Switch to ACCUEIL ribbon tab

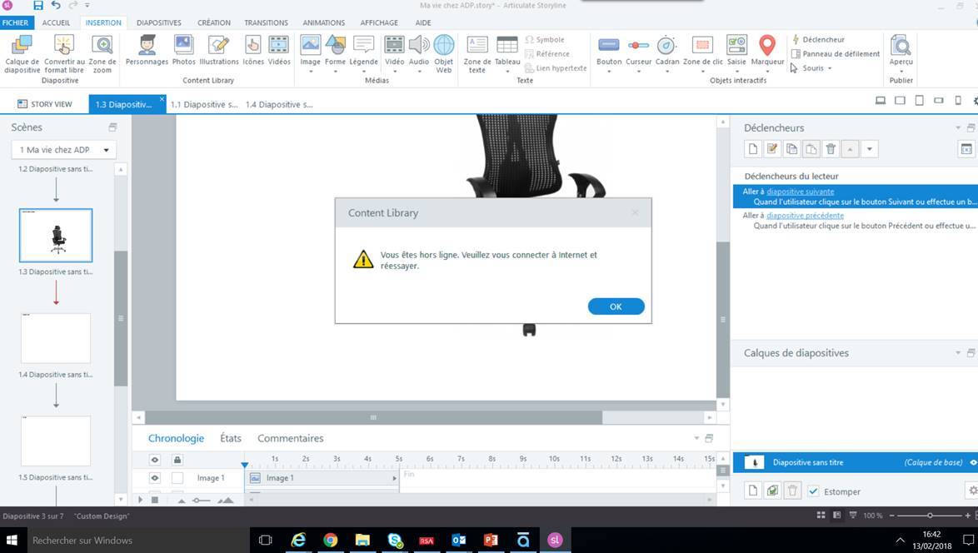(56, 22)
